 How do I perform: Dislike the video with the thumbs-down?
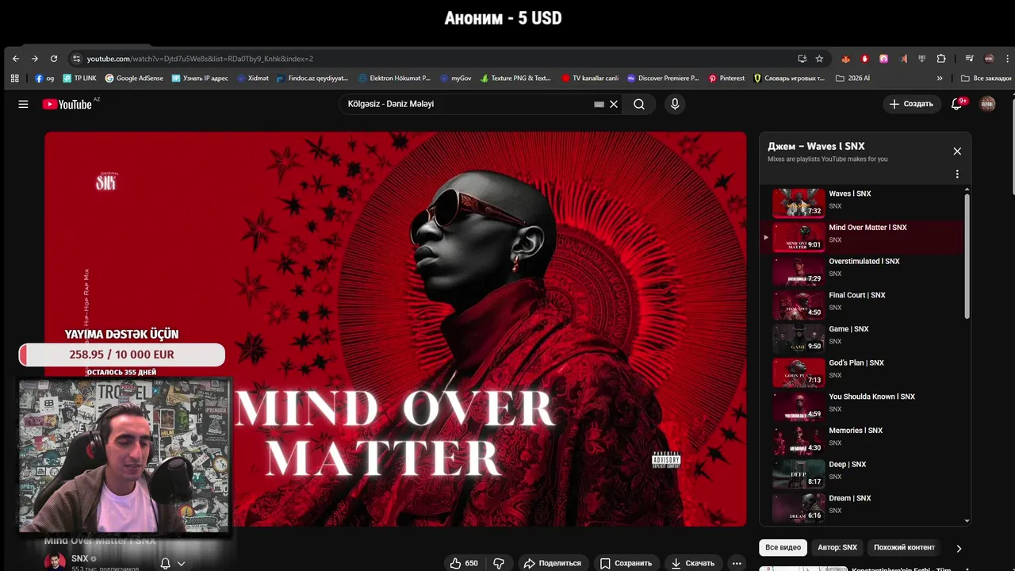pos(499,563)
